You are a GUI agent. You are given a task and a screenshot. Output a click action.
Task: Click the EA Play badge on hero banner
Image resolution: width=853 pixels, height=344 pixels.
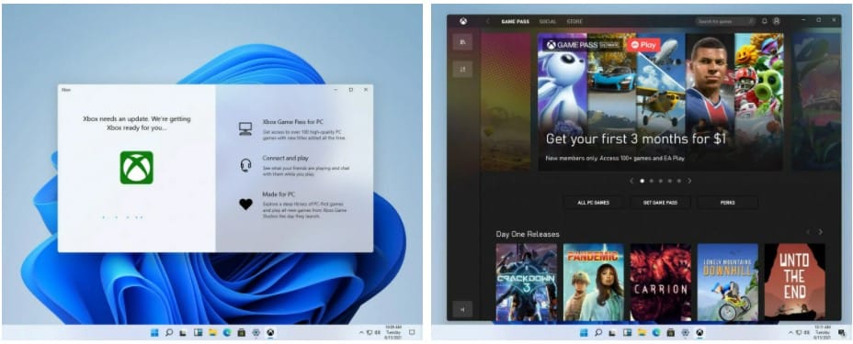click(643, 45)
